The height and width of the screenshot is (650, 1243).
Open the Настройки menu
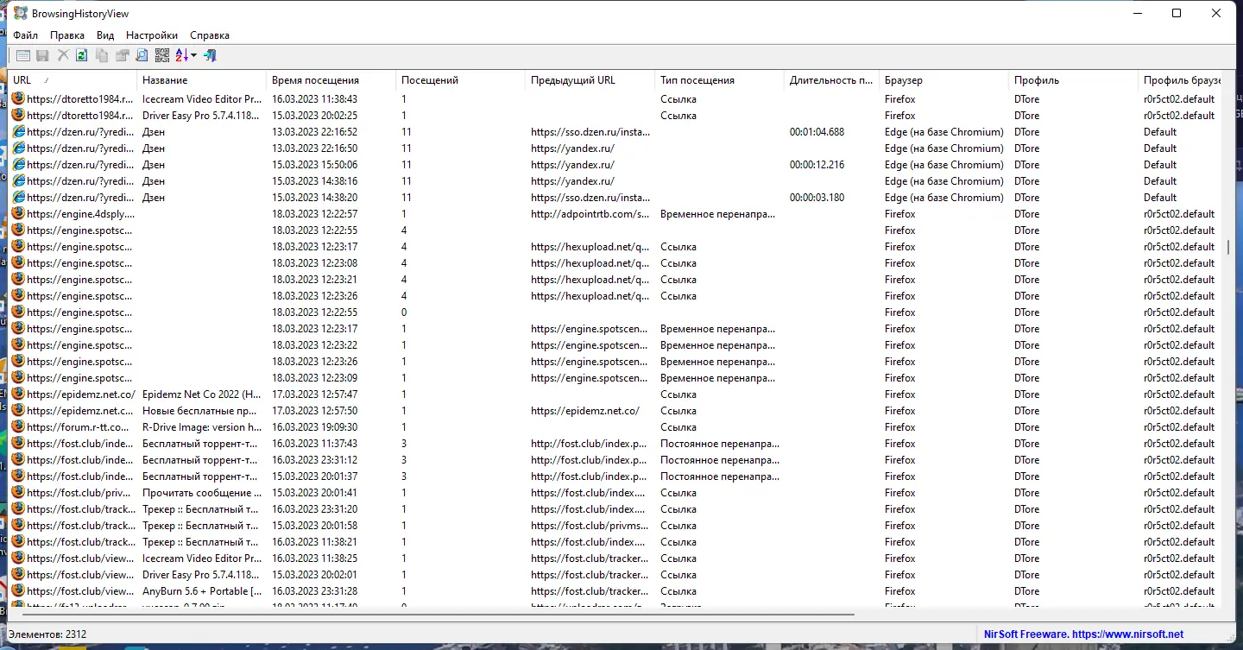(152, 35)
